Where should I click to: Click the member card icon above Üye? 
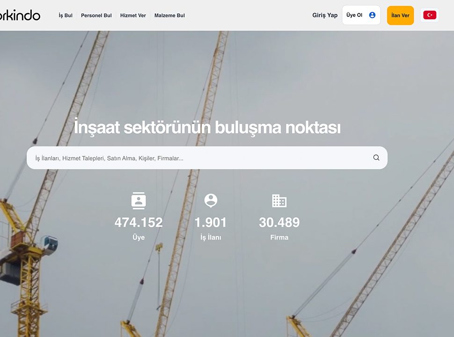pyautogui.click(x=139, y=200)
